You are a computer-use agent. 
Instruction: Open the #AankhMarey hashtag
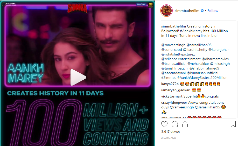(191, 31)
